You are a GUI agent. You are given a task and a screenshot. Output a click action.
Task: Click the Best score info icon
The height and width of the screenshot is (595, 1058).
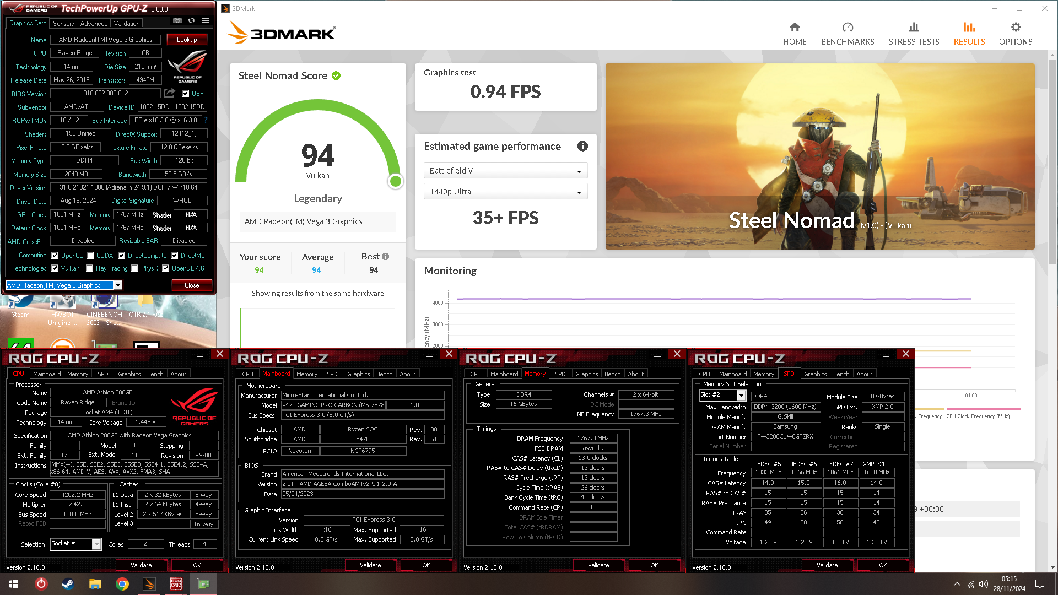385,257
